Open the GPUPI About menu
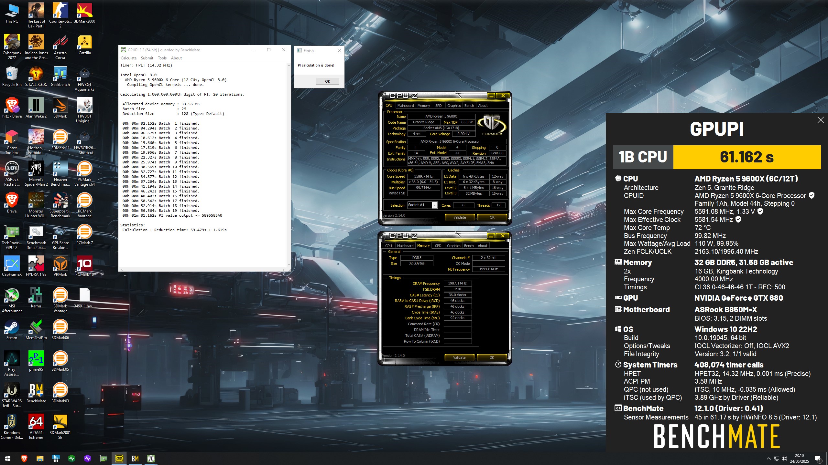 pyautogui.click(x=176, y=58)
